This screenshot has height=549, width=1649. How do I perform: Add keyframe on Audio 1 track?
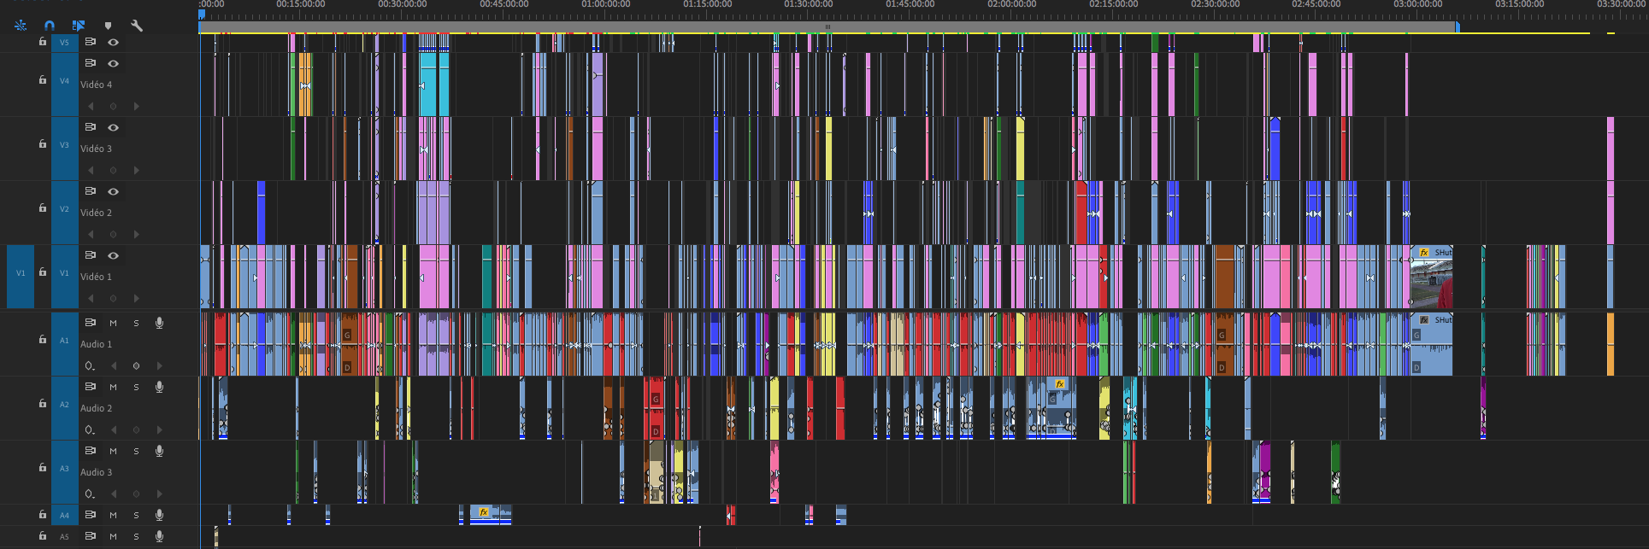pos(136,366)
